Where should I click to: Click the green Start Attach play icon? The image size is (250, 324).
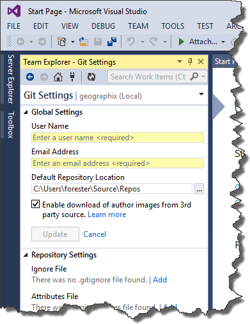coord(181,42)
